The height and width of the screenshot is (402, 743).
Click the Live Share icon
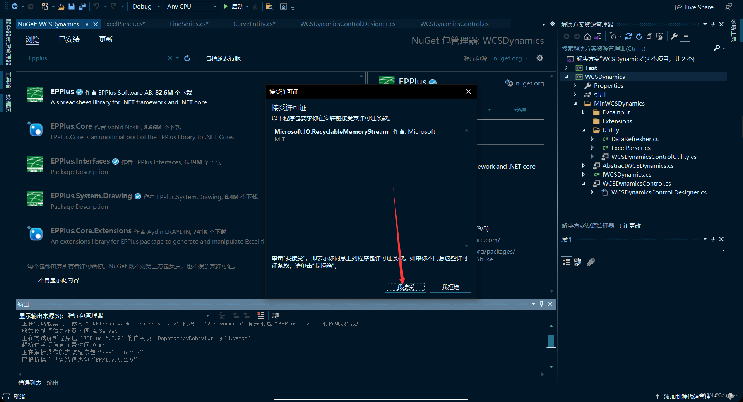678,7
